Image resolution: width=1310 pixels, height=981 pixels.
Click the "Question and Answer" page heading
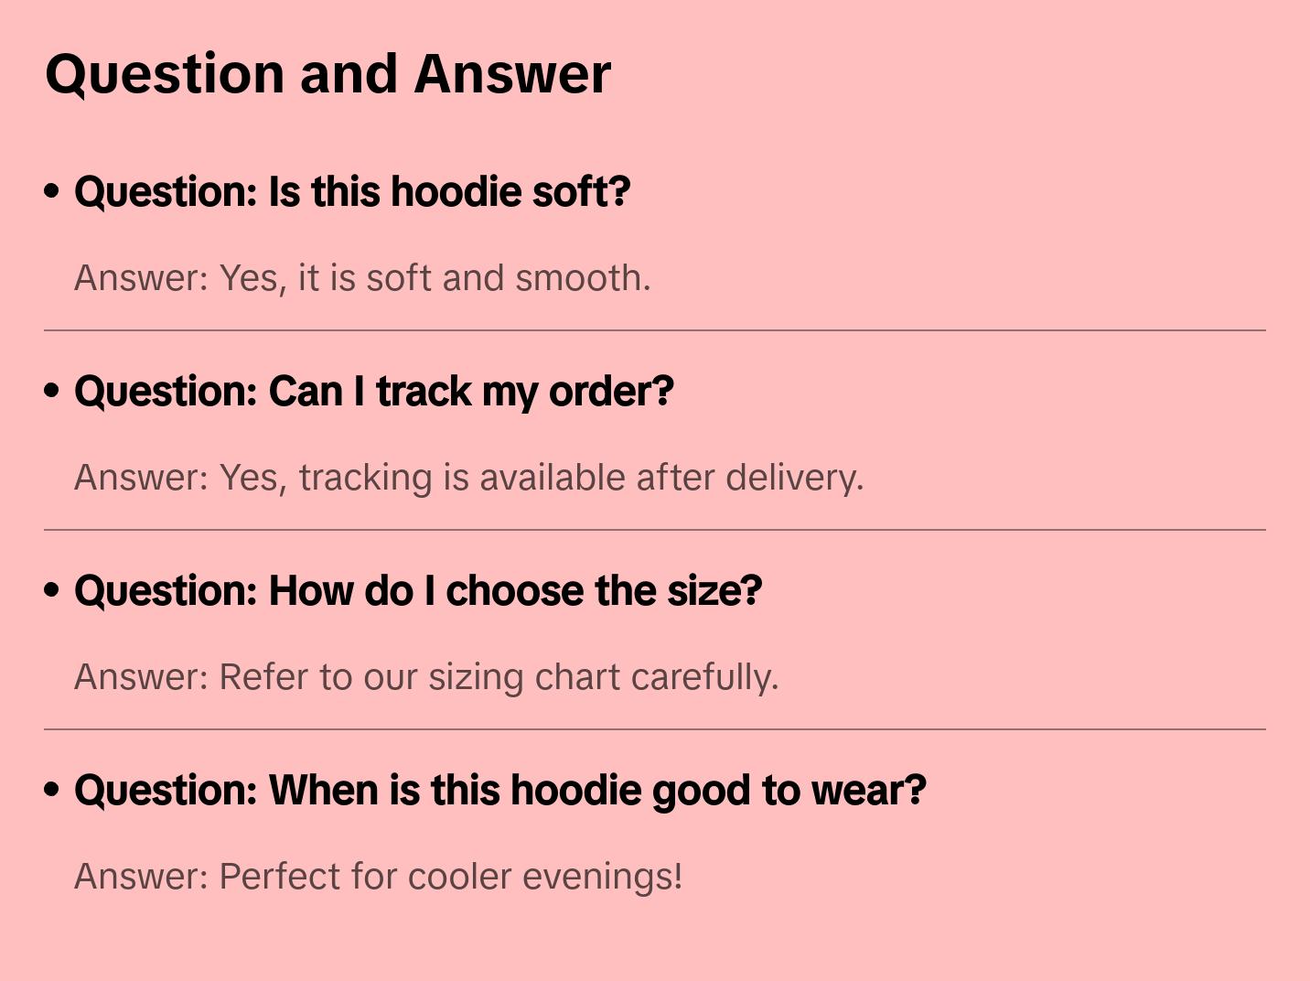327,73
